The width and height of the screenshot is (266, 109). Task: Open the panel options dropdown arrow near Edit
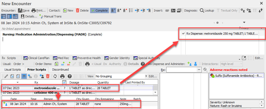click(239, 59)
